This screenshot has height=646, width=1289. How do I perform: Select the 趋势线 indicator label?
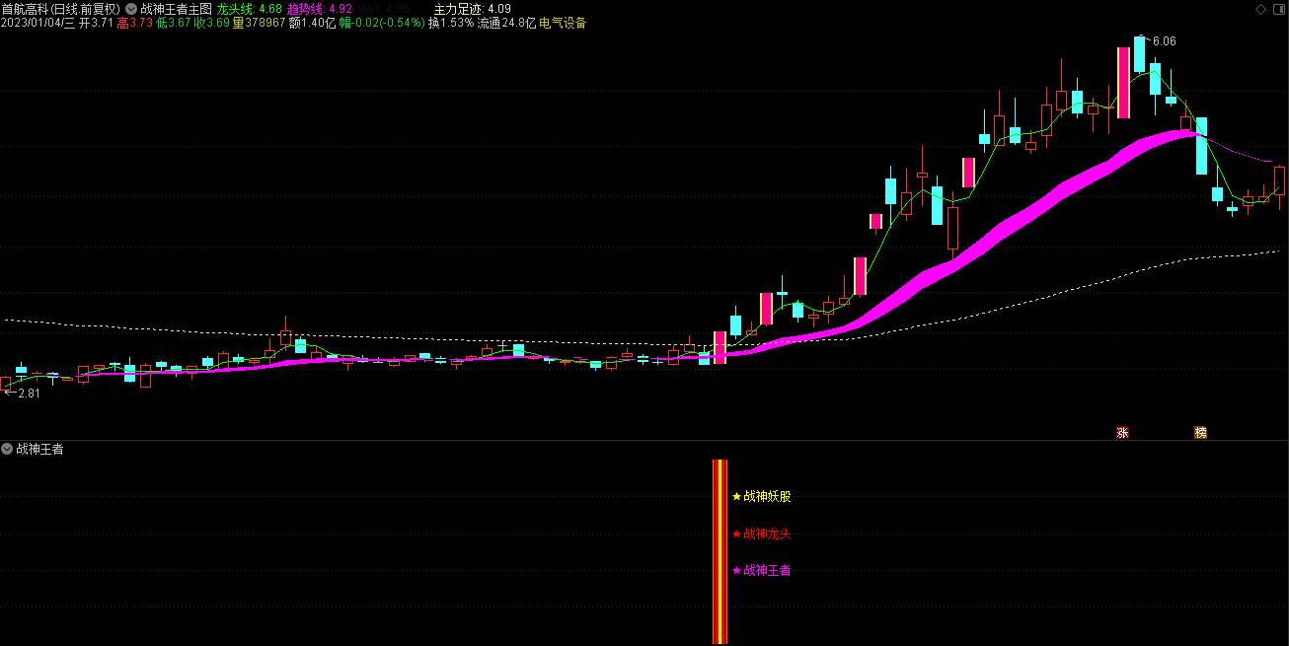319,9
